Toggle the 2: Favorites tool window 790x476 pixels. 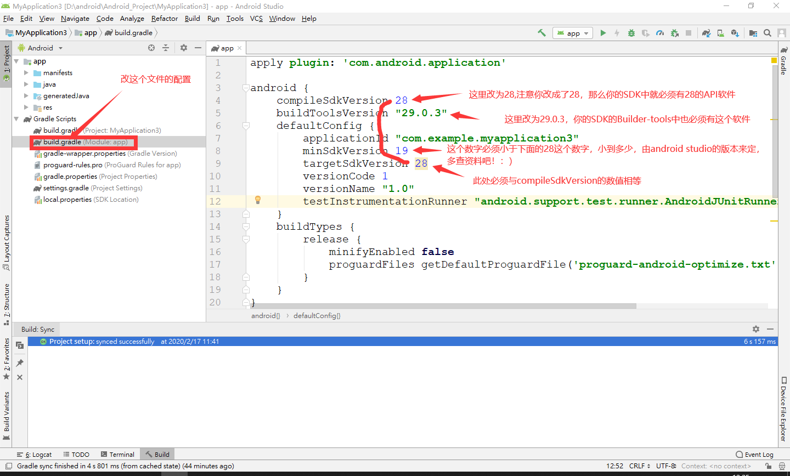point(7,359)
